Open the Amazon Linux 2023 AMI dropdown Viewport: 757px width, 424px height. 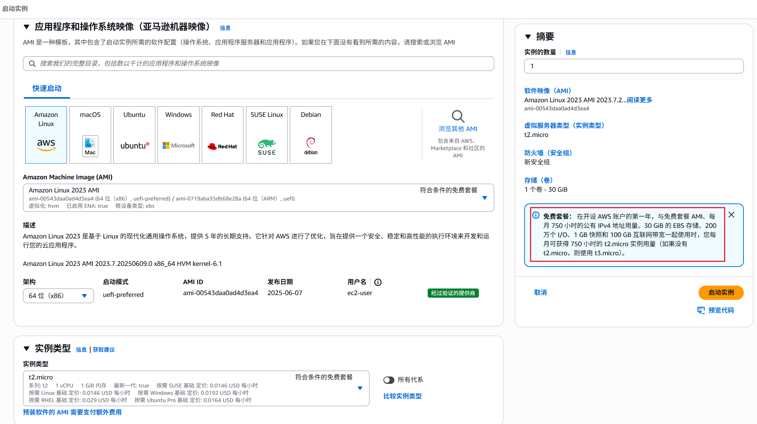coord(258,198)
